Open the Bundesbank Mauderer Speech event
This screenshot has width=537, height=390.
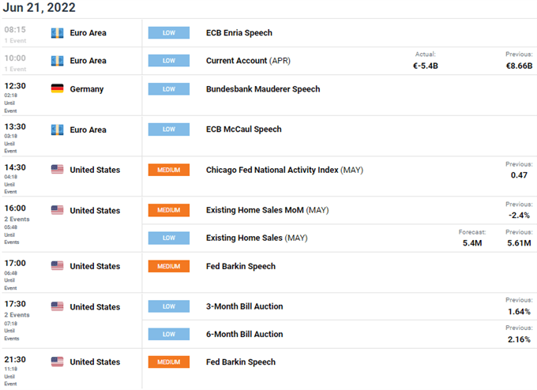click(262, 89)
